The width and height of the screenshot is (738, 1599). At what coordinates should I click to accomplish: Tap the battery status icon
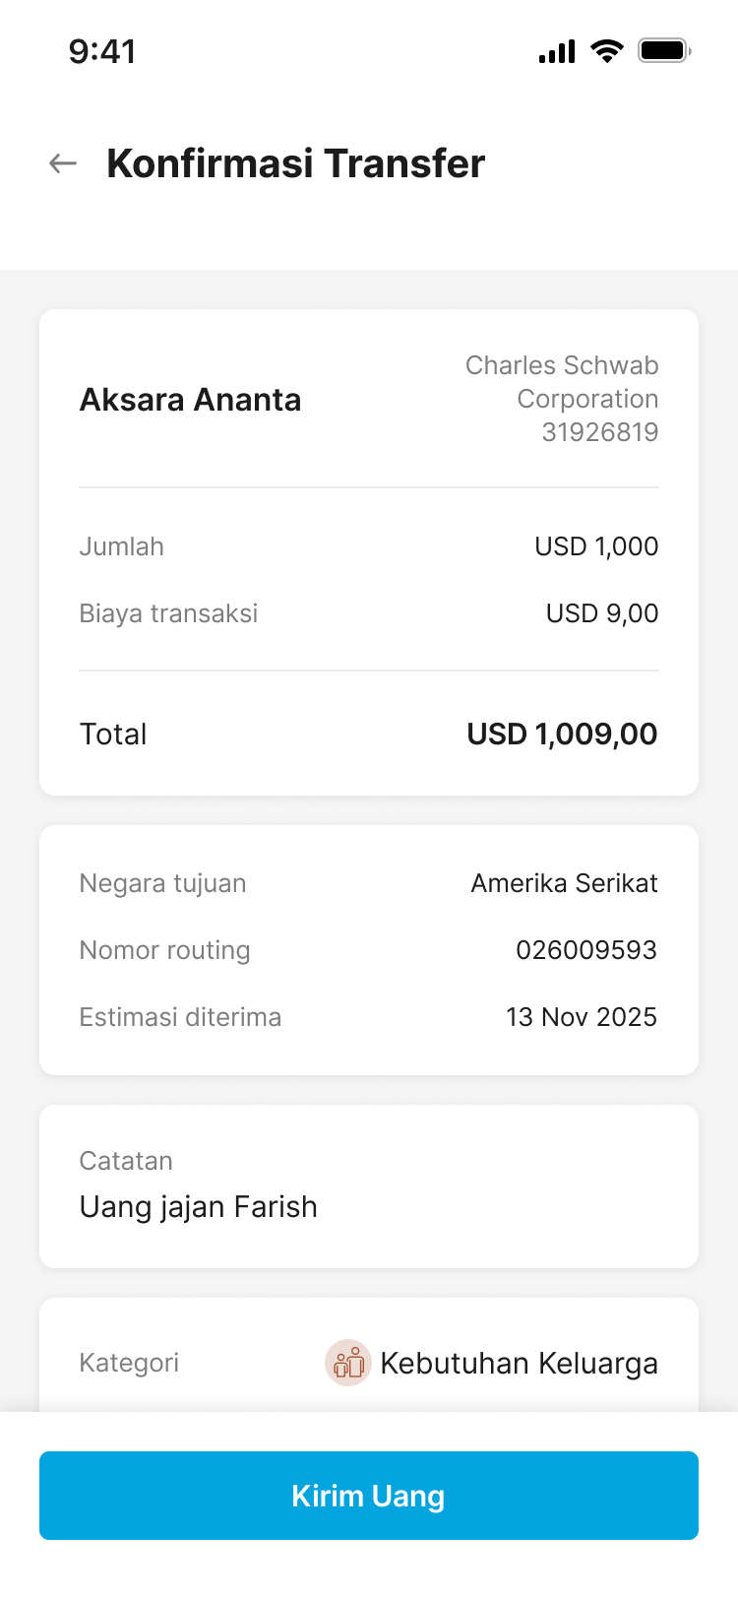tap(664, 50)
